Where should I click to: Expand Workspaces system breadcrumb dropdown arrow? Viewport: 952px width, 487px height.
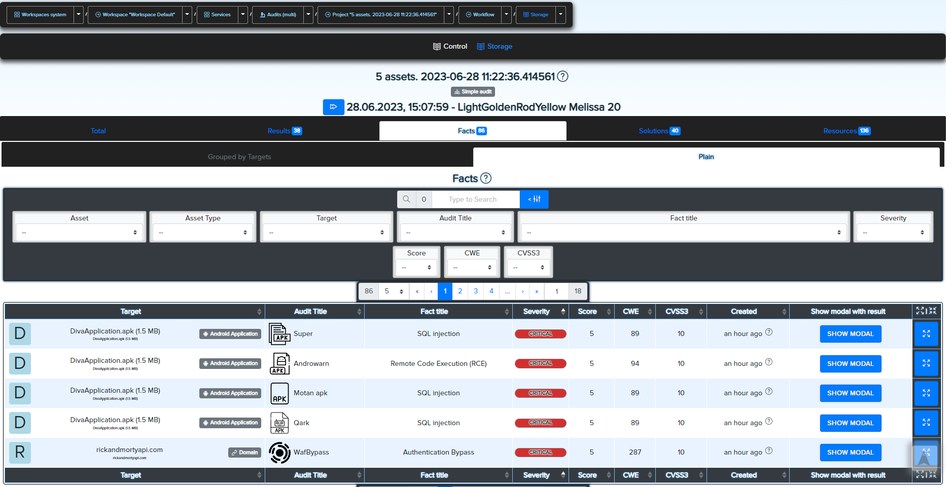pos(79,14)
